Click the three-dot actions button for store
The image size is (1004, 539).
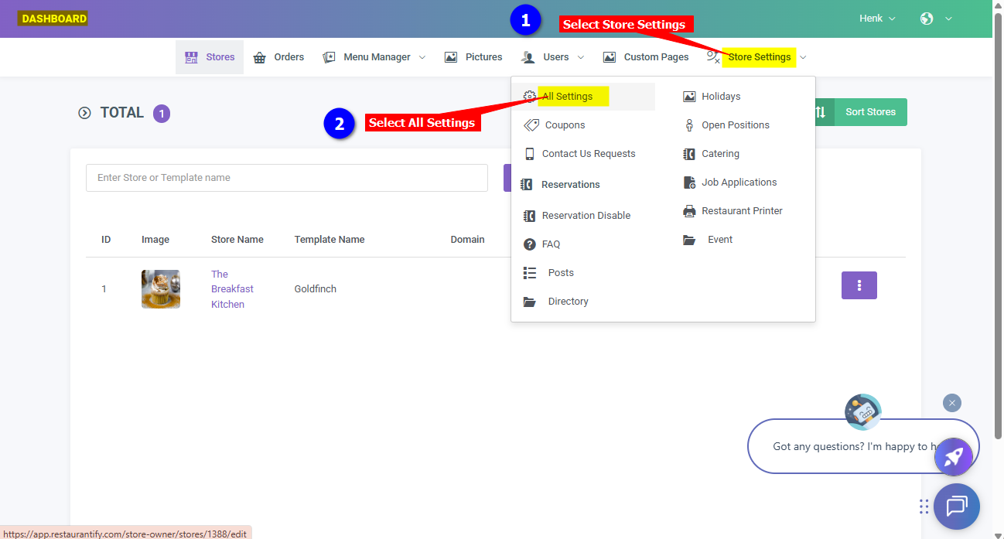859,285
